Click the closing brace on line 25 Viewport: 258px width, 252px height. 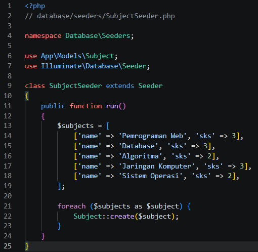27,246
